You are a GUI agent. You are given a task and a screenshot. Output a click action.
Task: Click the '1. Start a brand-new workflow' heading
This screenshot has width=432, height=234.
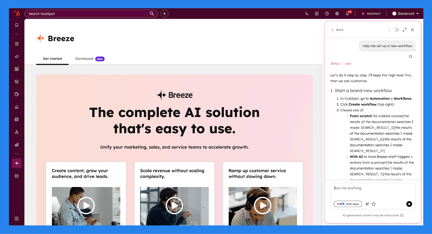(361, 91)
